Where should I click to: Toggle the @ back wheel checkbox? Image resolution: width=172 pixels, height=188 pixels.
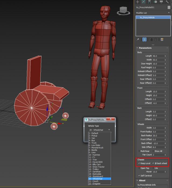coord(153,163)
